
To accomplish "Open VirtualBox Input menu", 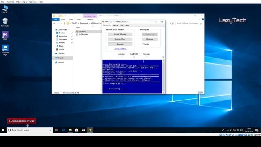I will pyautogui.click(x=25, y=2).
